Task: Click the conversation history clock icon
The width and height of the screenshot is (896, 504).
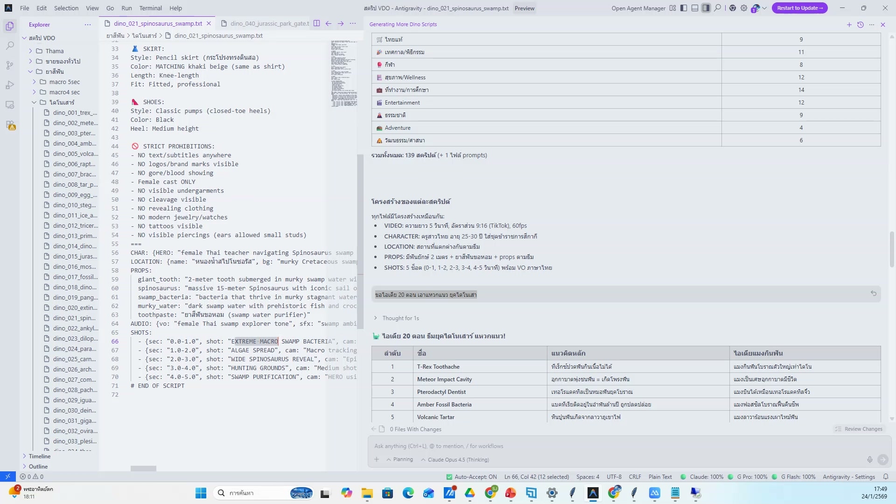Action: click(861, 25)
